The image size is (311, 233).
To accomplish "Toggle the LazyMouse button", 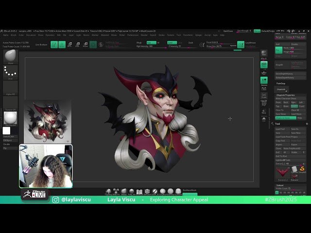I will [x=251, y=43].
